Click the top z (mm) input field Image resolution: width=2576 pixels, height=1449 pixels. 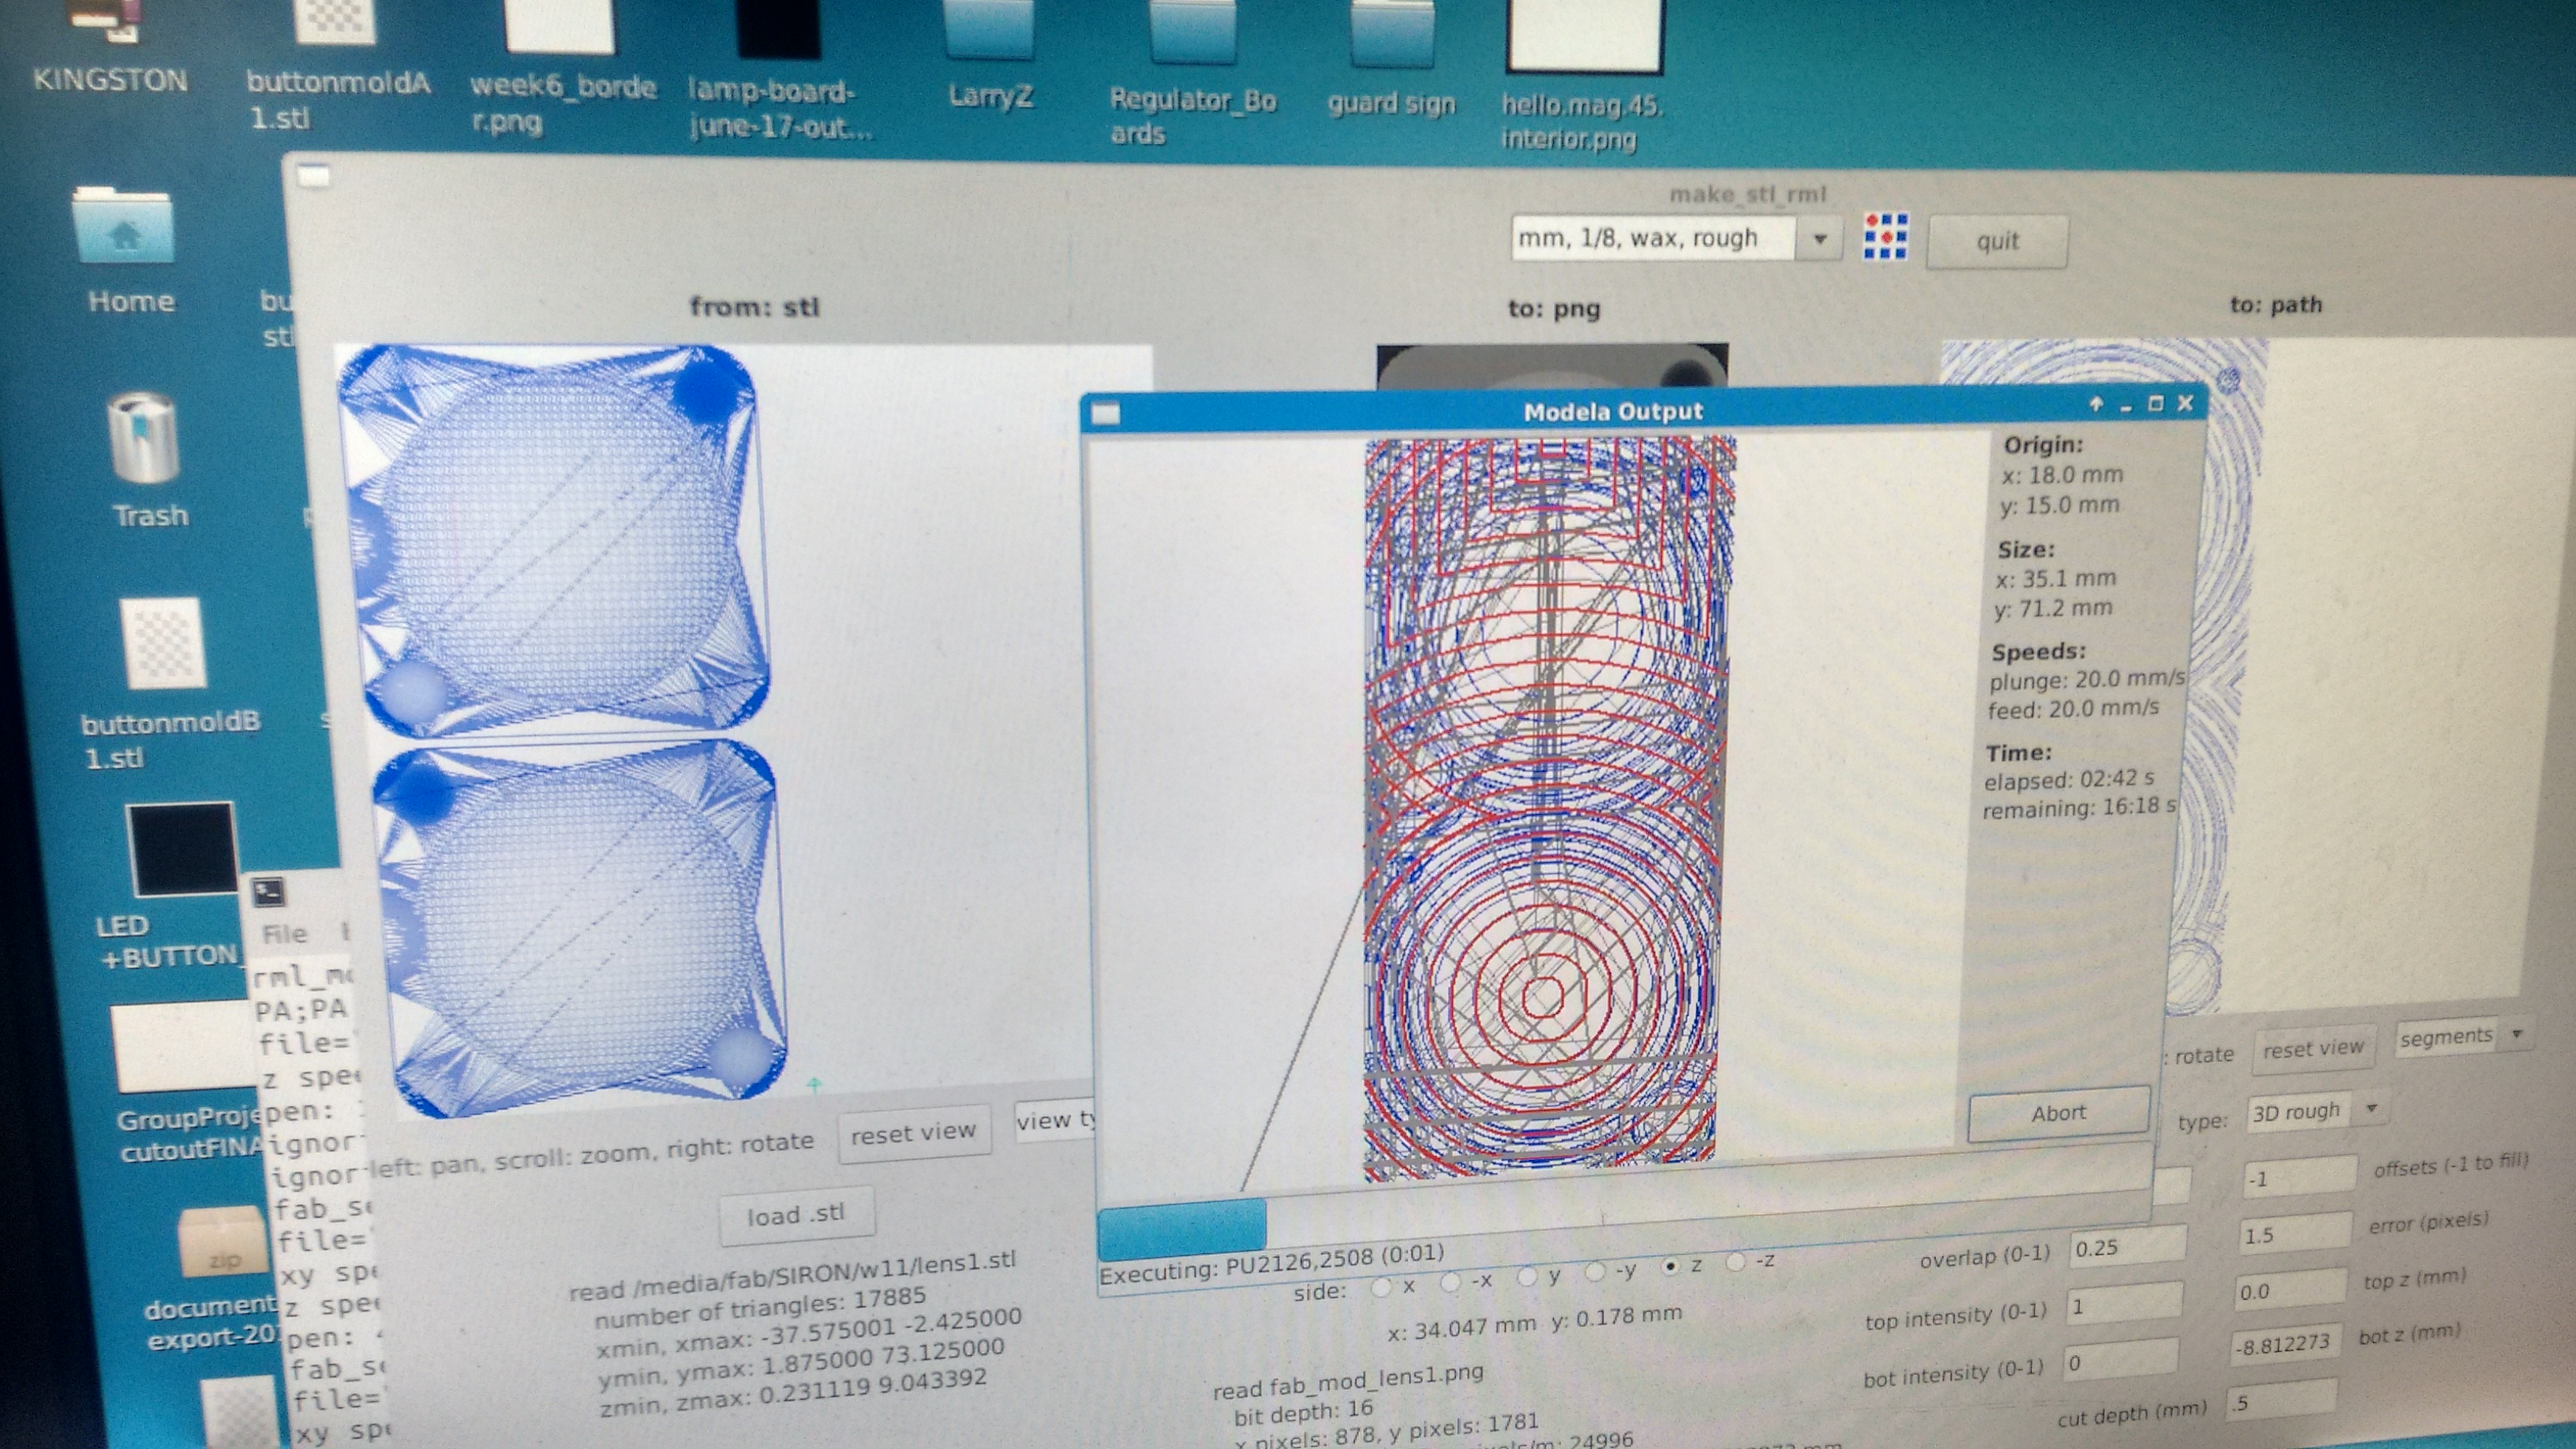point(2291,1291)
